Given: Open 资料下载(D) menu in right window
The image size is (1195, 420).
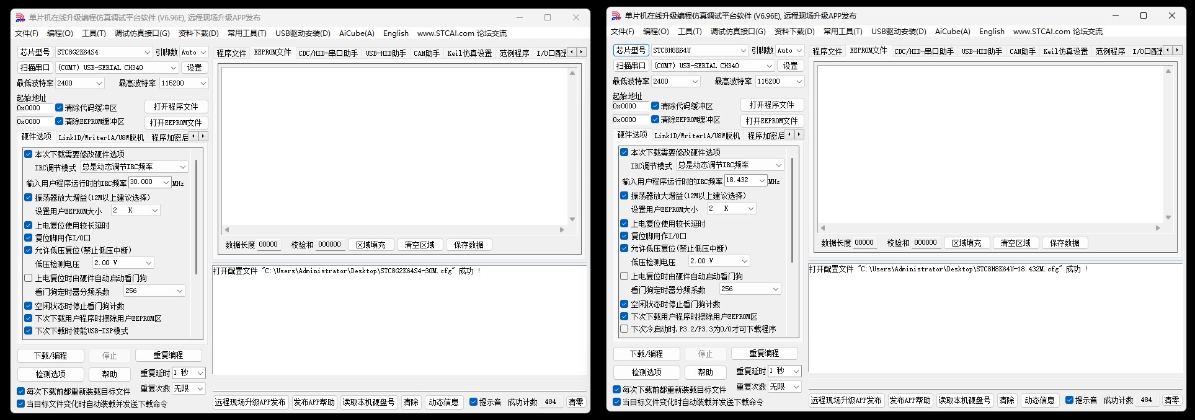Looking at the screenshot, I should 794,32.
